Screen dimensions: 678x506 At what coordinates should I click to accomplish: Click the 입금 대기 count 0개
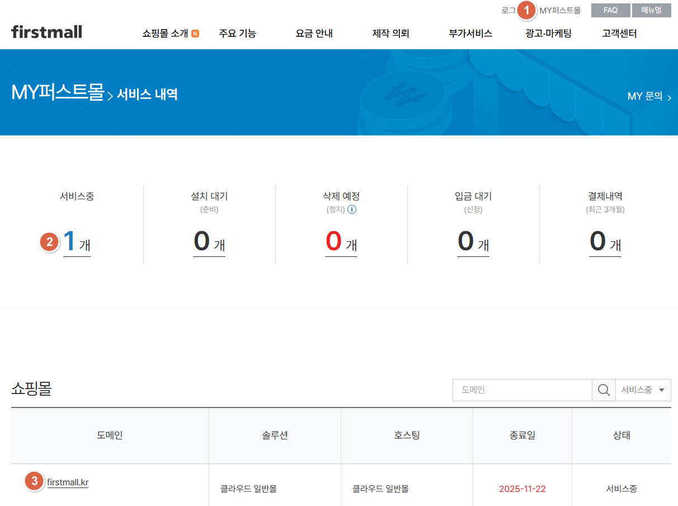coord(473,242)
